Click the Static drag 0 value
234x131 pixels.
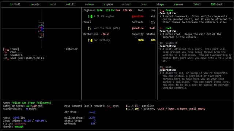coord(94,120)
